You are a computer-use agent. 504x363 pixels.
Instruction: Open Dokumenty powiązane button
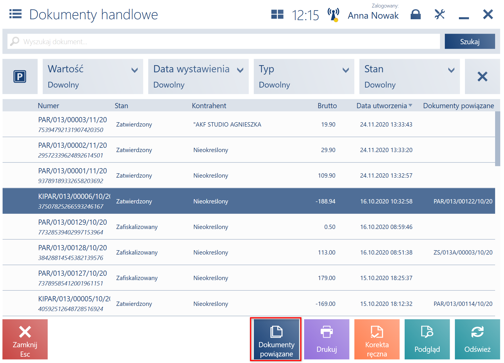point(276,339)
